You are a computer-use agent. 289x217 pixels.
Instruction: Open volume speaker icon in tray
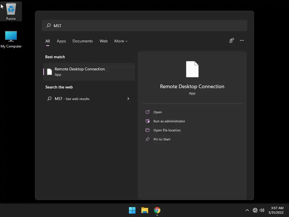[262, 210]
